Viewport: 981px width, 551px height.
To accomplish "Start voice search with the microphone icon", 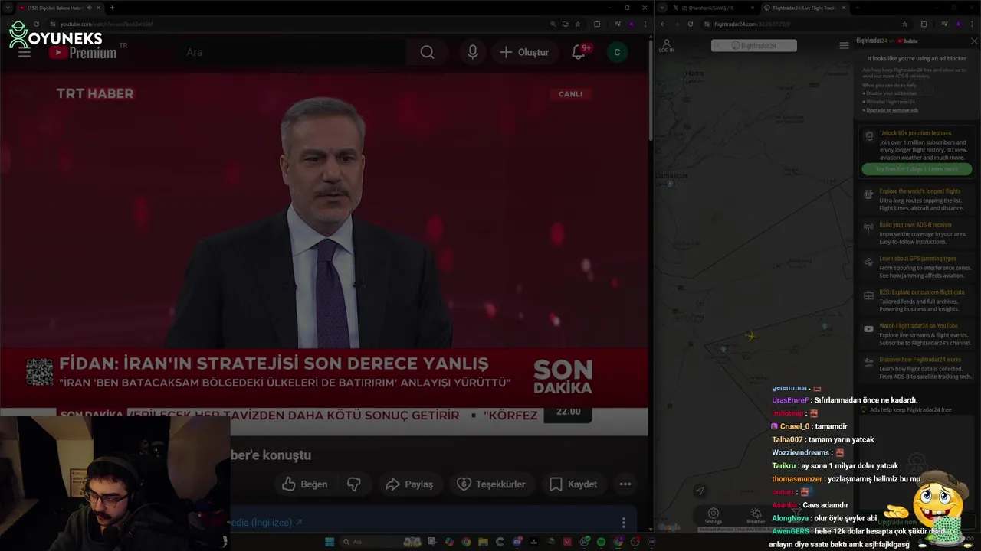I will pyautogui.click(x=473, y=52).
